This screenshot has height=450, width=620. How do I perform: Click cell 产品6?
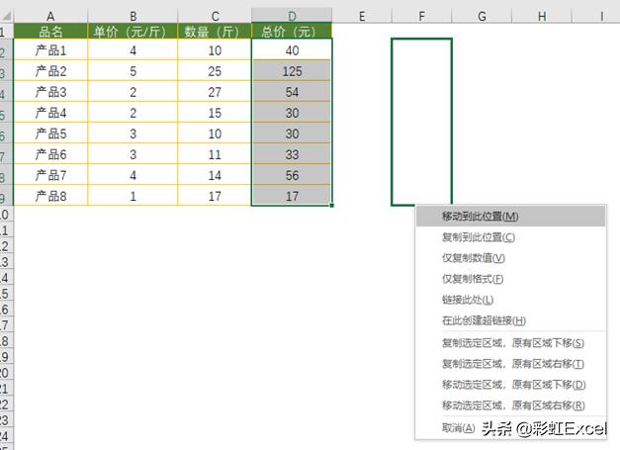50,154
